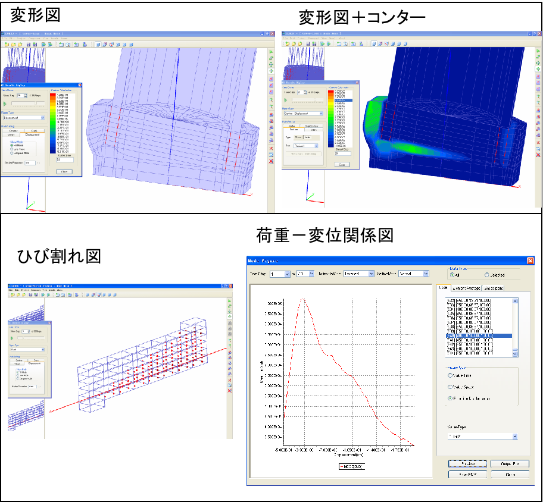The image size is (543, 502).
Task: Open the Displacement tab in top-left Result Display
Action: [x=32, y=134]
